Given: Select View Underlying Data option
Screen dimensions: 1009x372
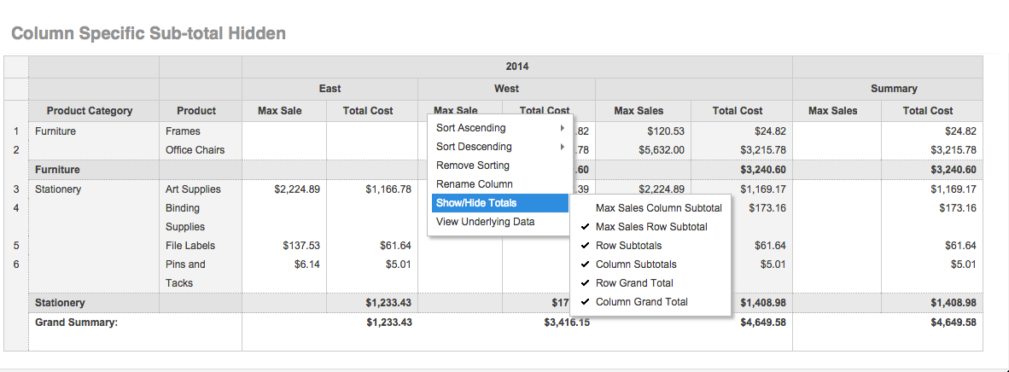Looking at the screenshot, I should (x=485, y=222).
